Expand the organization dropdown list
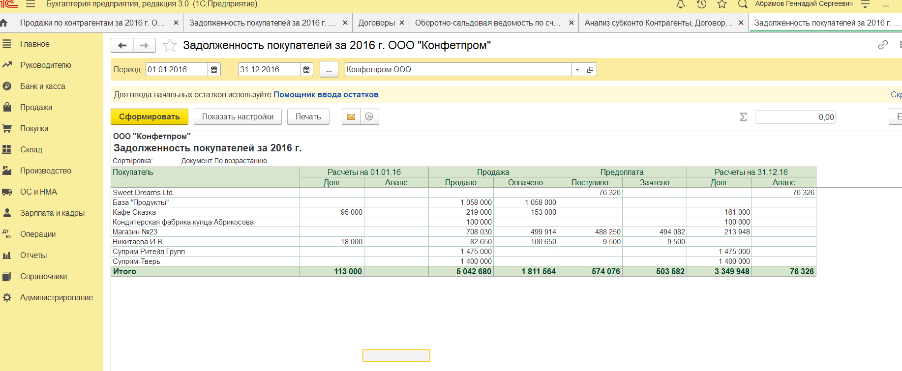The width and height of the screenshot is (902, 371). tap(577, 70)
